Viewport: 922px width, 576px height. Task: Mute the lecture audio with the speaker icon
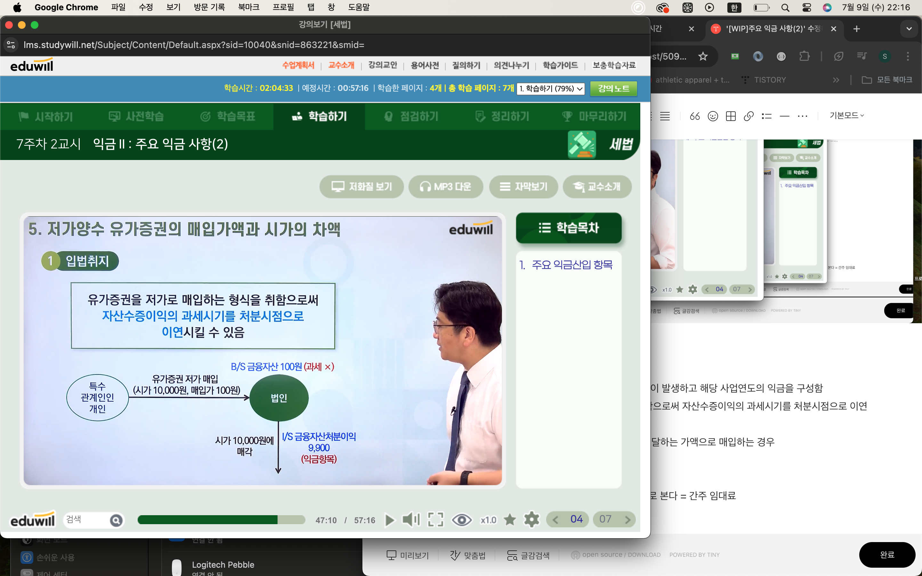coord(411,520)
